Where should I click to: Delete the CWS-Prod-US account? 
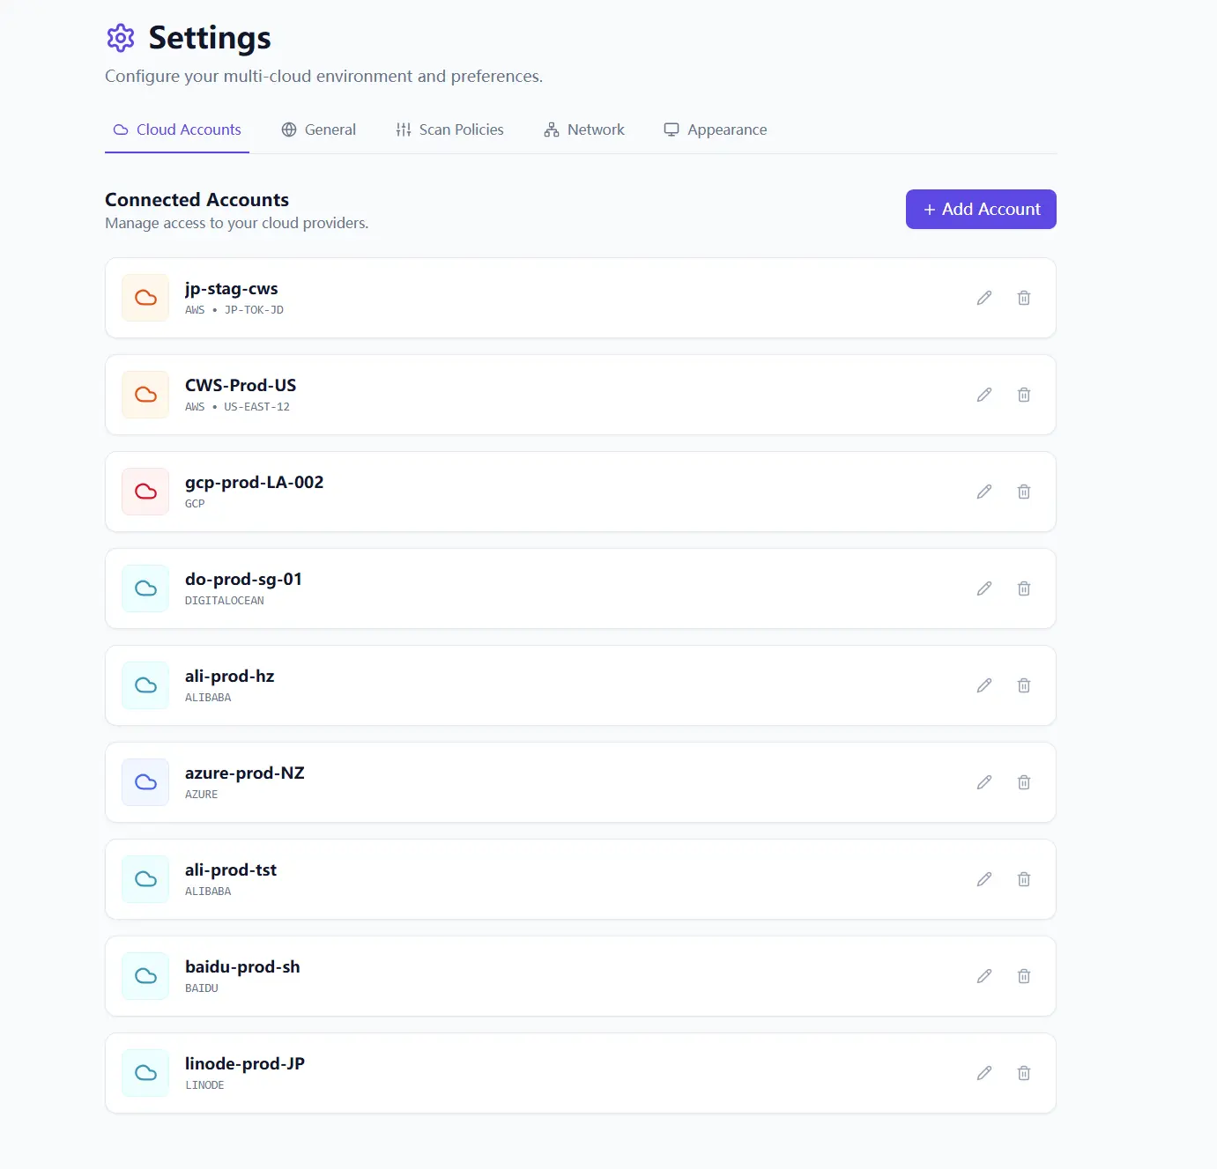[1024, 395]
